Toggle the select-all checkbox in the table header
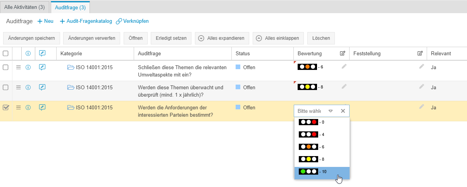The width and height of the screenshot is (467, 187). [6, 54]
